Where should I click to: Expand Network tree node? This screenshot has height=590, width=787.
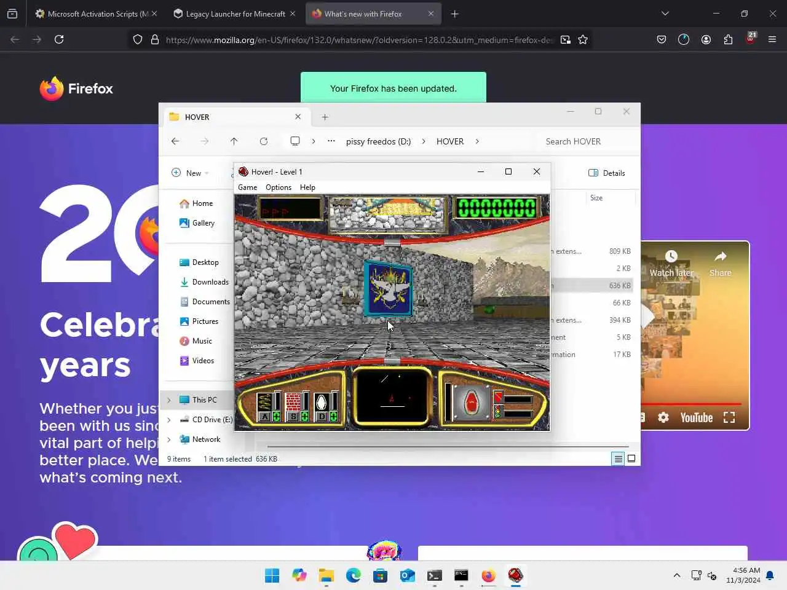[x=169, y=439]
